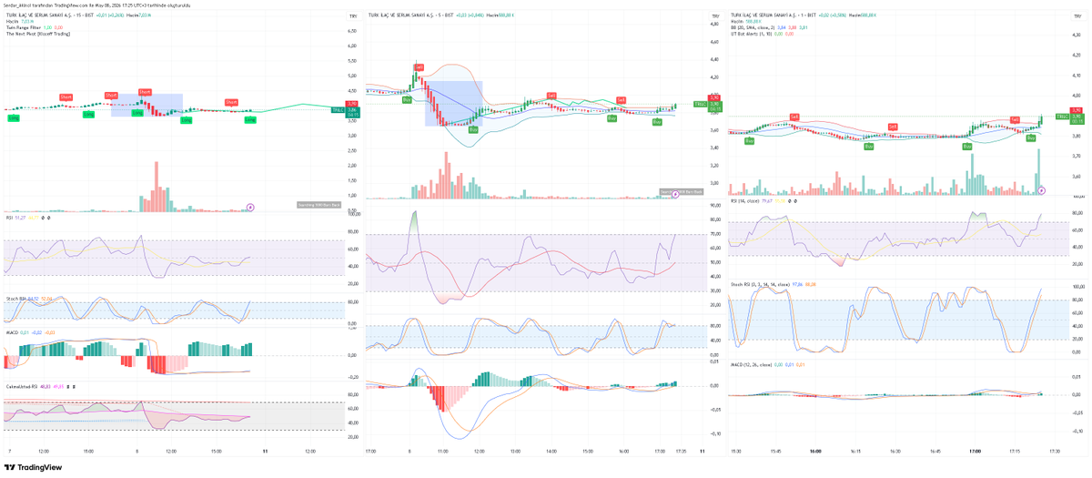Image resolution: width=1092 pixels, height=478 pixels.
Task: Open the TRY currency selector on the 1-minute chart
Action: click(1076, 16)
